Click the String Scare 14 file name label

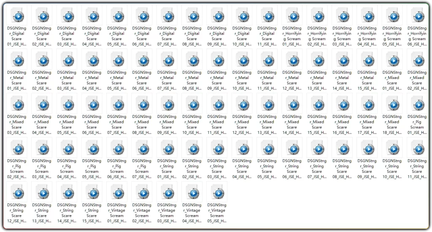[x=67, y=213]
